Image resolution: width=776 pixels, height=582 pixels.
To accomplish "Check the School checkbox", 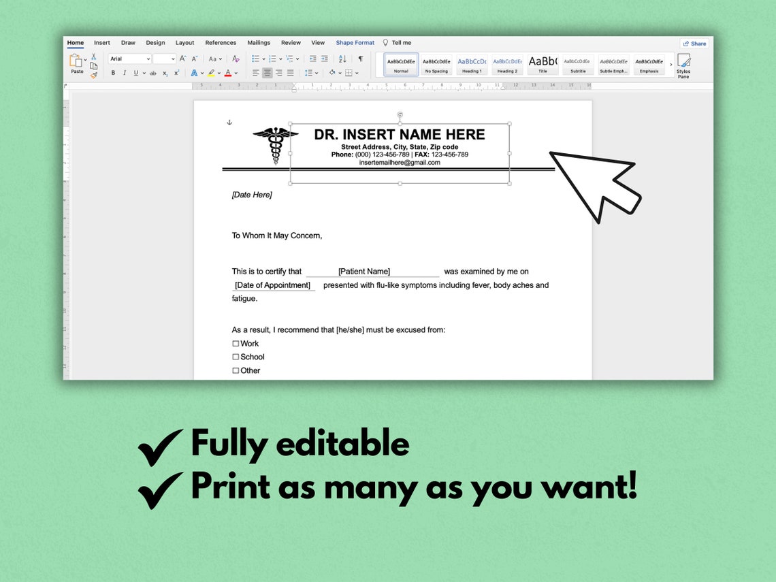I will tap(235, 357).
